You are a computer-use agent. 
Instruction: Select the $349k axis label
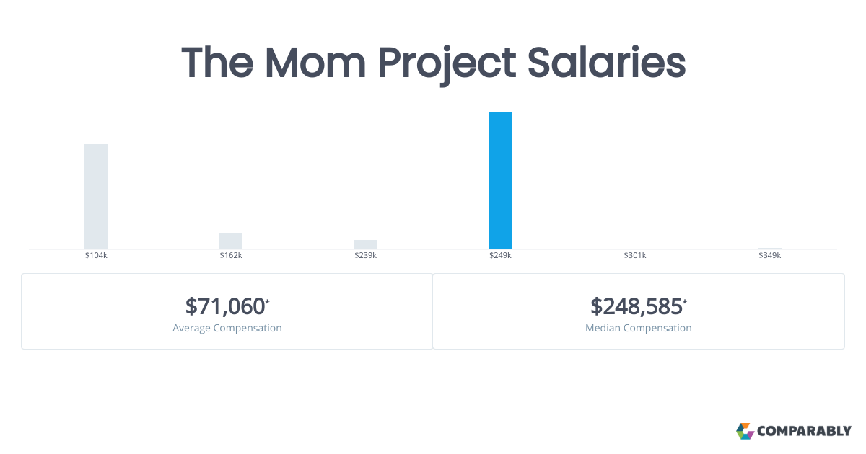point(770,256)
